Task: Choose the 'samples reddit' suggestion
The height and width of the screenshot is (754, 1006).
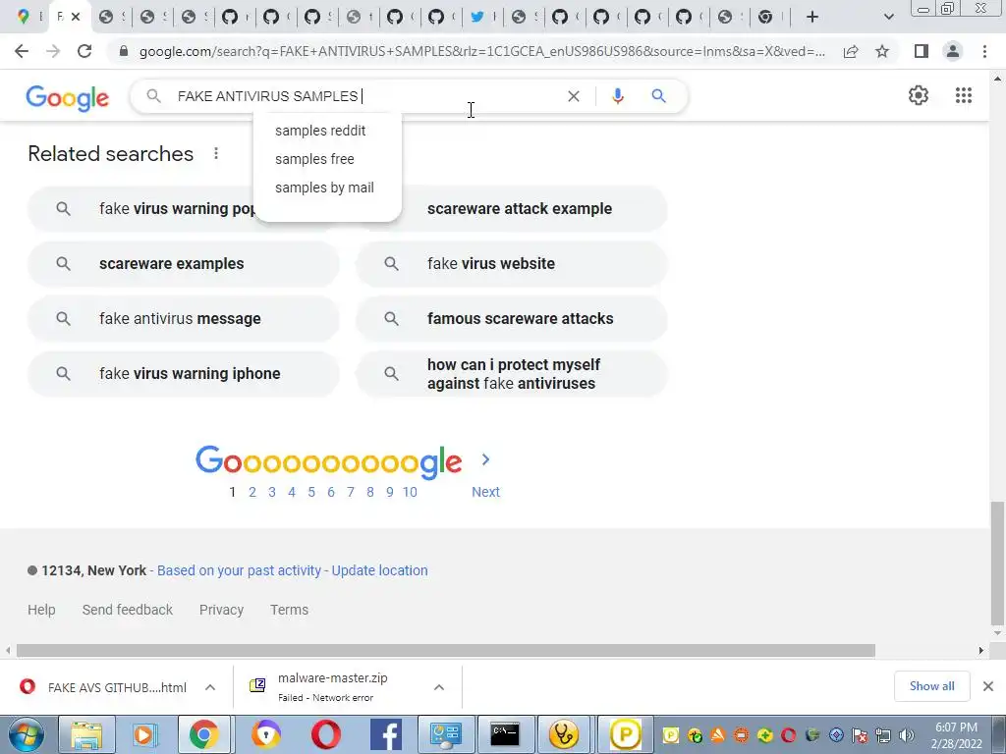Action: pos(320,131)
